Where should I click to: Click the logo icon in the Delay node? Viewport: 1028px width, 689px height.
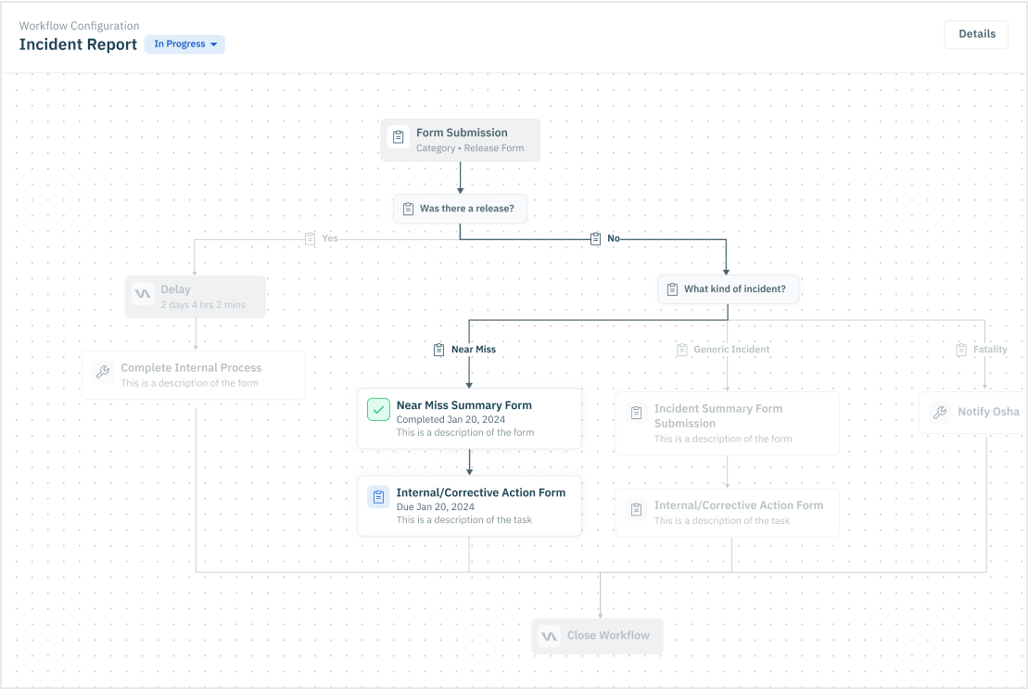(142, 294)
